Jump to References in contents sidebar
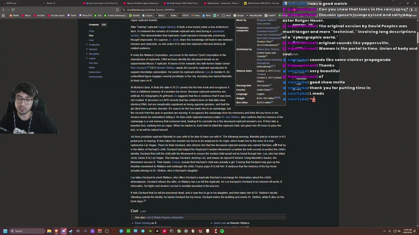 coord(95,72)
